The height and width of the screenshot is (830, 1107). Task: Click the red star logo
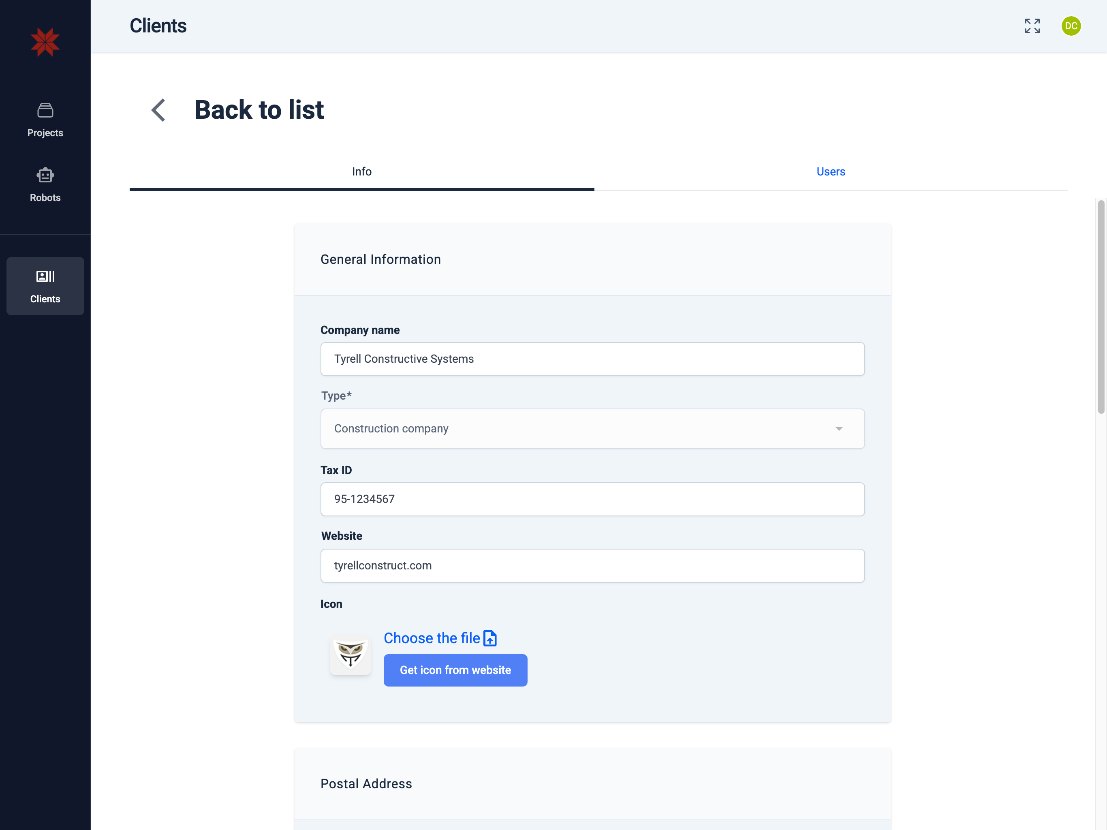[45, 42]
